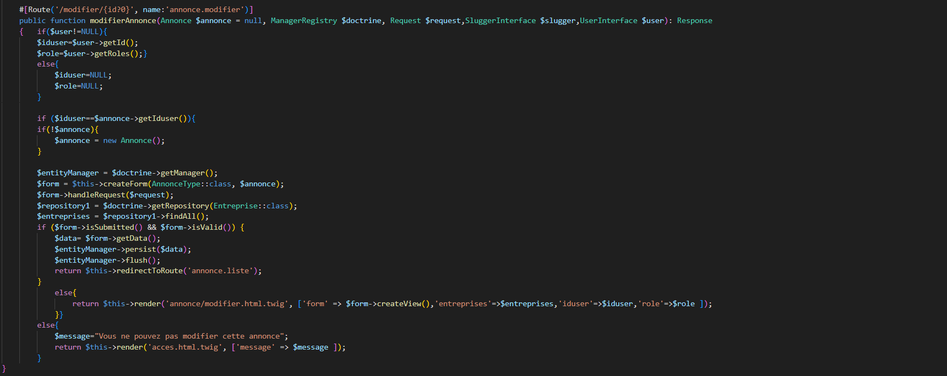
Task: Click the getRoles() method call
Action: 116,53
